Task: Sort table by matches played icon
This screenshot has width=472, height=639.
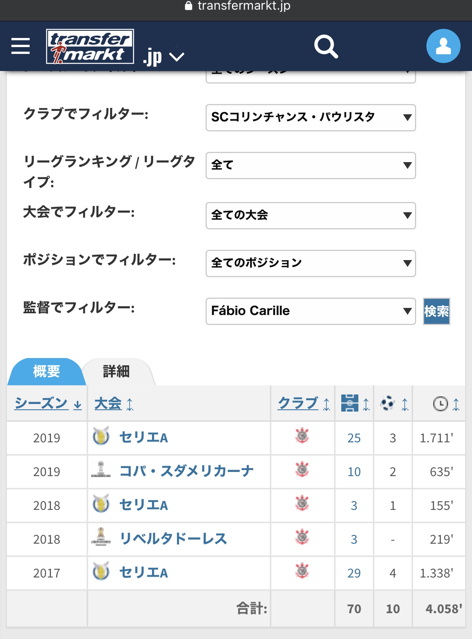Action: [x=355, y=403]
